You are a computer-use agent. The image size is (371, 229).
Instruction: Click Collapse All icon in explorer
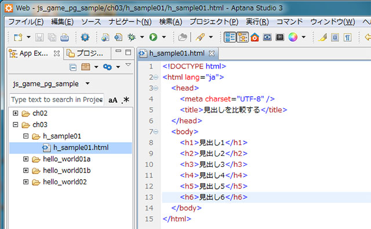pos(73,67)
